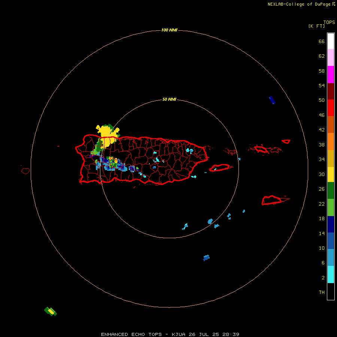Click the navy echo in the upper right
Screen dimensions: 337x337
point(272,100)
